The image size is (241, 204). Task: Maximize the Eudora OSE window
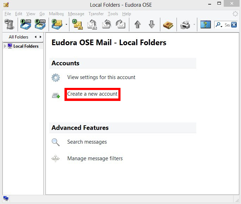point(219,4)
